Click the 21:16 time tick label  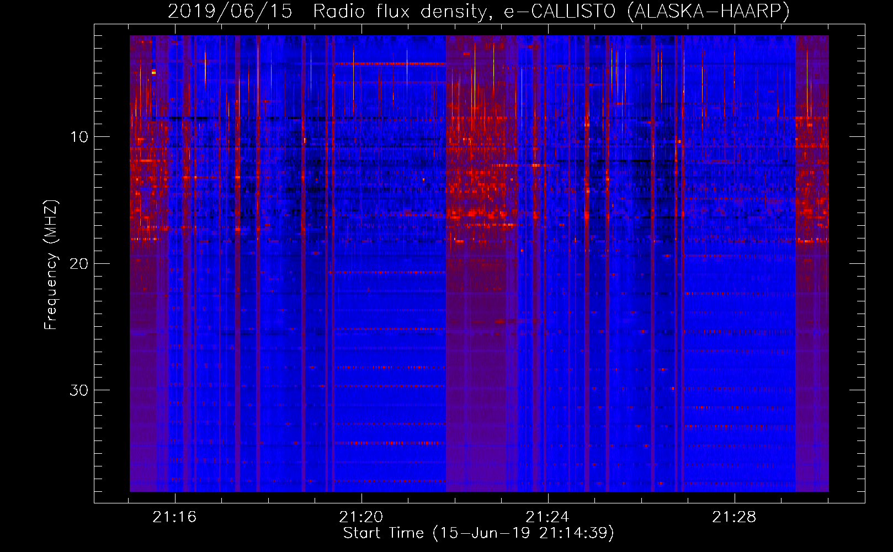click(x=174, y=517)
